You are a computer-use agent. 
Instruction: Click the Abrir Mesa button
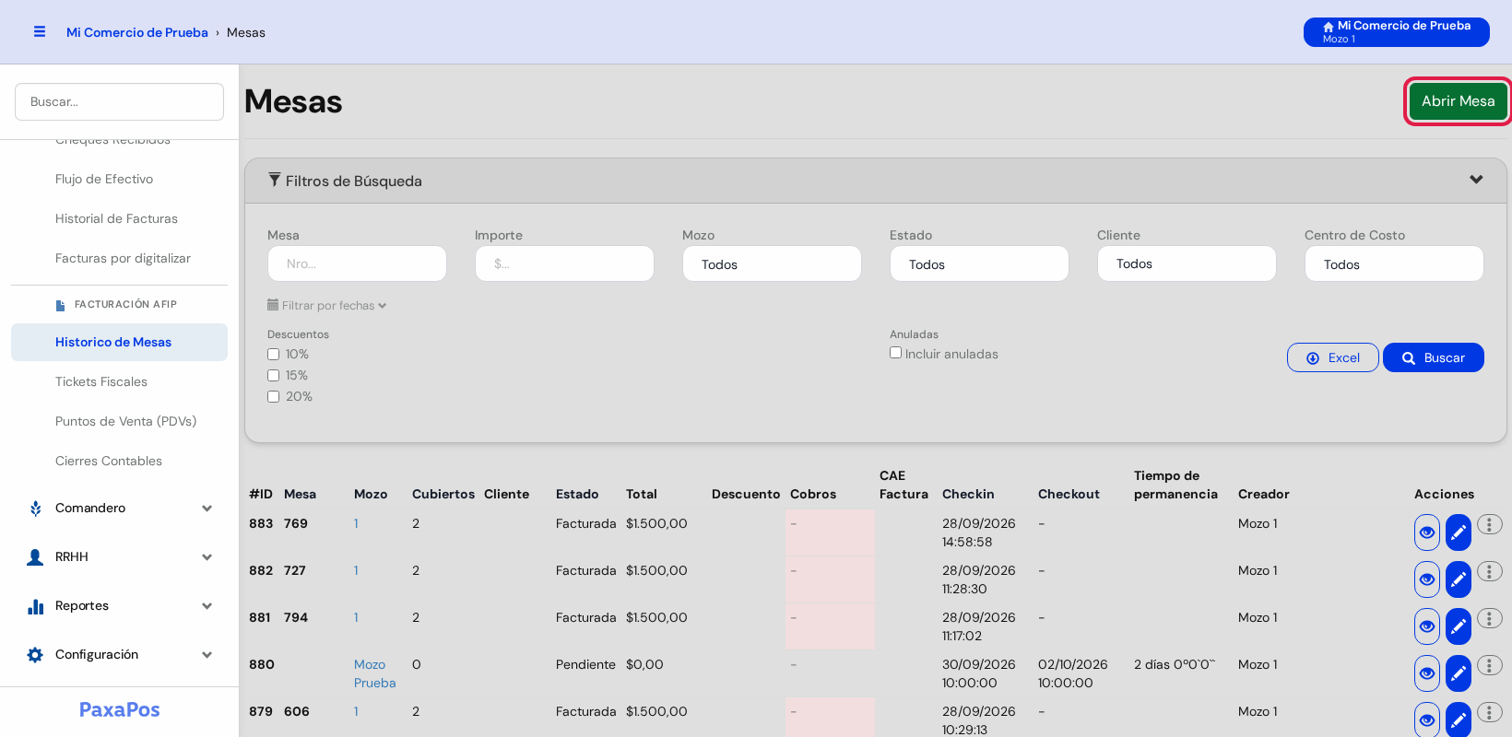coord(1458,101)
